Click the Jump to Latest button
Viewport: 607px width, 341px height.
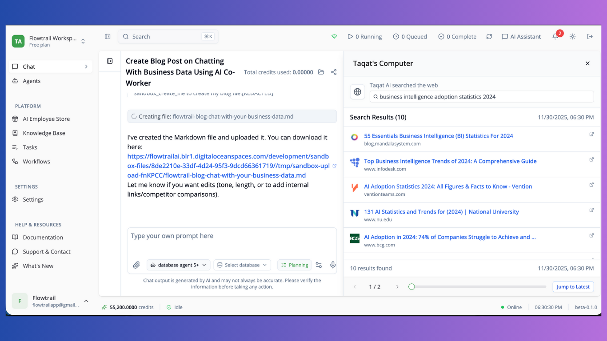pyautogui.click(x=573, y=287)
